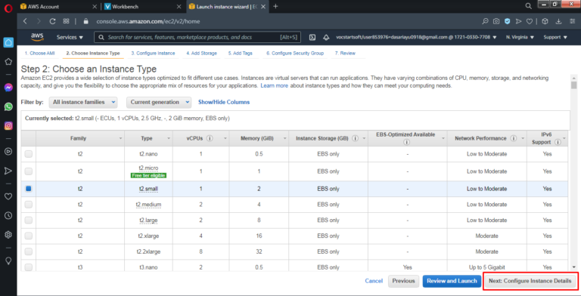This screenshot has width=581, height=296.
Task: Open Opera home sidebar icon
Action: pos(8,42)
